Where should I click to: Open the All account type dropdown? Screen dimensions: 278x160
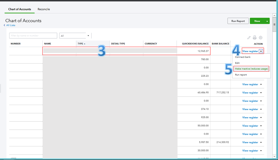pos(75,36)
